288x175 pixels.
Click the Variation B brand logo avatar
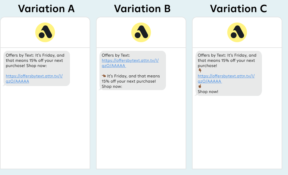pyautogui.click(x=141, y=32)
